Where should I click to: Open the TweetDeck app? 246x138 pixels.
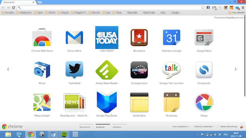(x=74, y=70)
